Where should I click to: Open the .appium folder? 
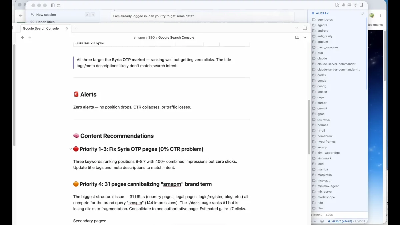322,42
